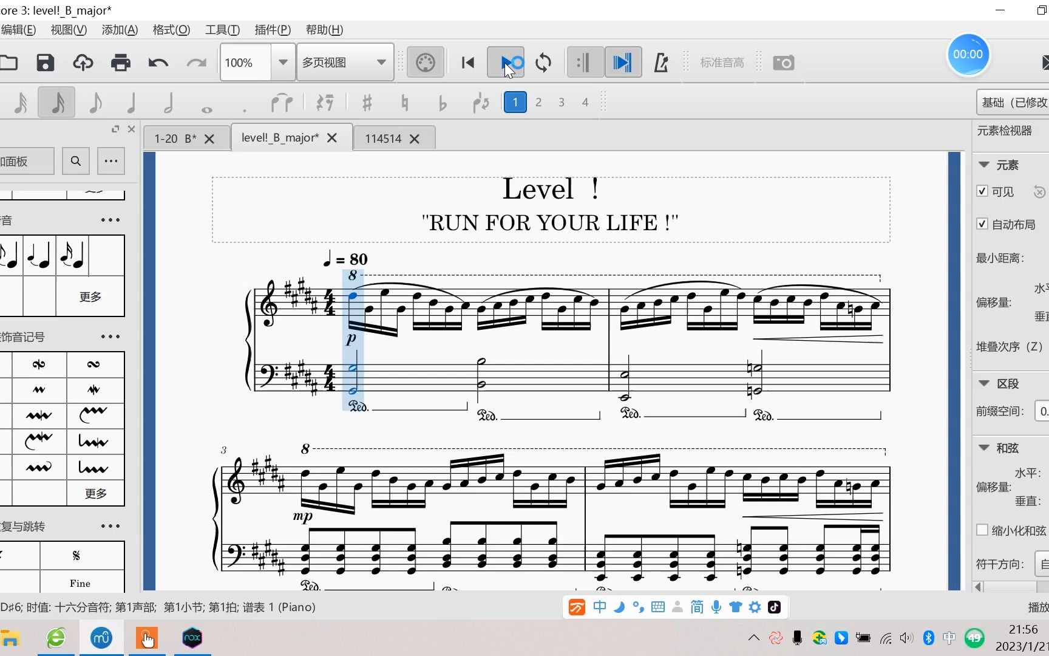Open the 基础 workspace dropdown
Viewport: 1049px width, 656px height.
click(1013, 102)
